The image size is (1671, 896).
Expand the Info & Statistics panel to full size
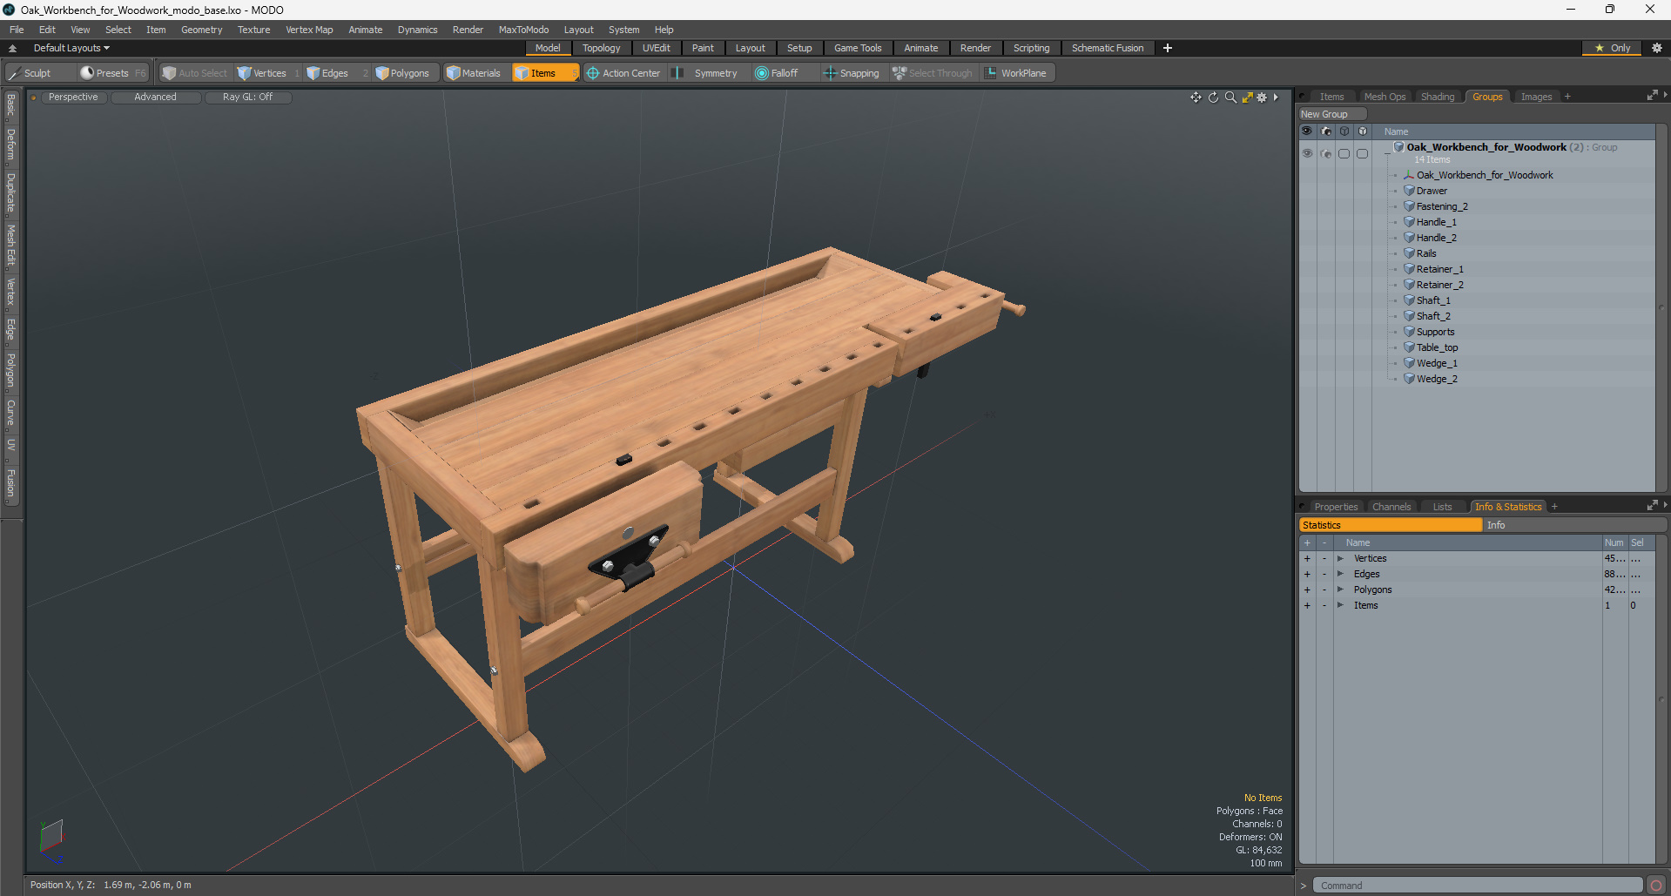(x=1652, y=506)
